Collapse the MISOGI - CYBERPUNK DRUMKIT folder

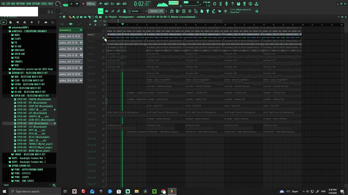28,31
